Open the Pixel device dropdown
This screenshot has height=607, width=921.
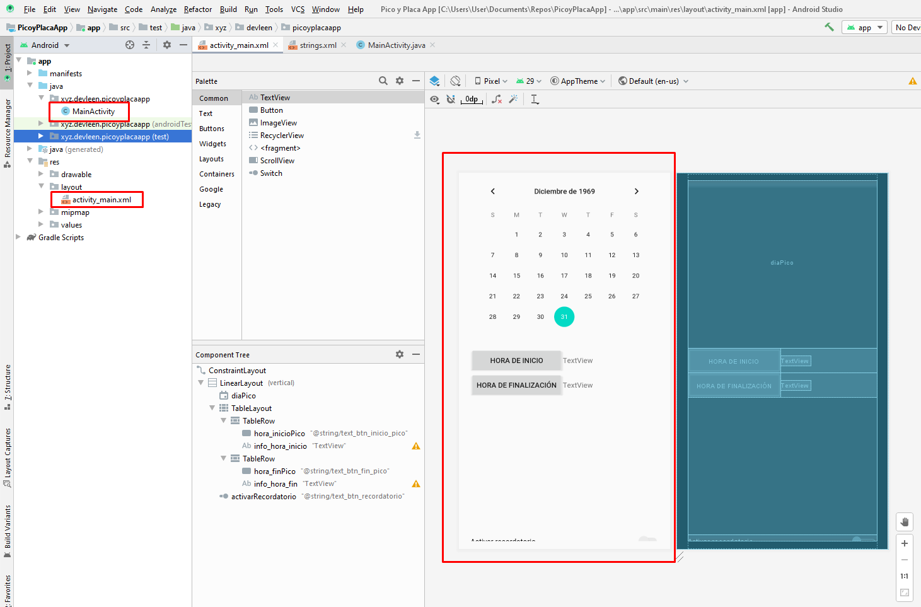pos(490,81)
